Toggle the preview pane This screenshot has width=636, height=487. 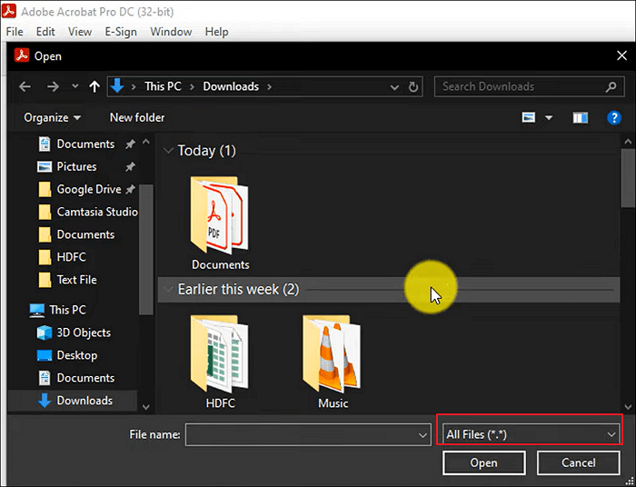click(x=580, y=117)
